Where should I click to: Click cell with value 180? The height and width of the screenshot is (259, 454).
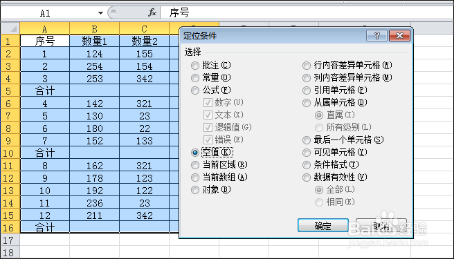[94, 128]
